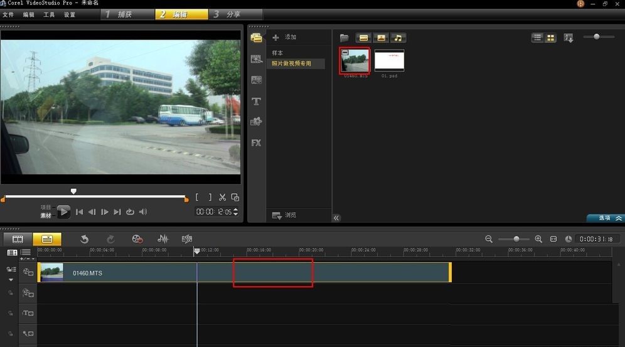Toggle audio files visibility in library
The image size is (625, 347).
[x=398, y=38]
